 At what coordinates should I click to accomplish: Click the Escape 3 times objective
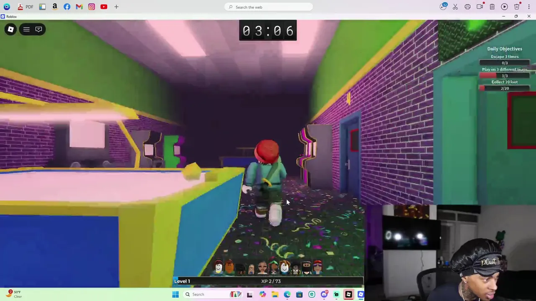(x=505, y=56)
